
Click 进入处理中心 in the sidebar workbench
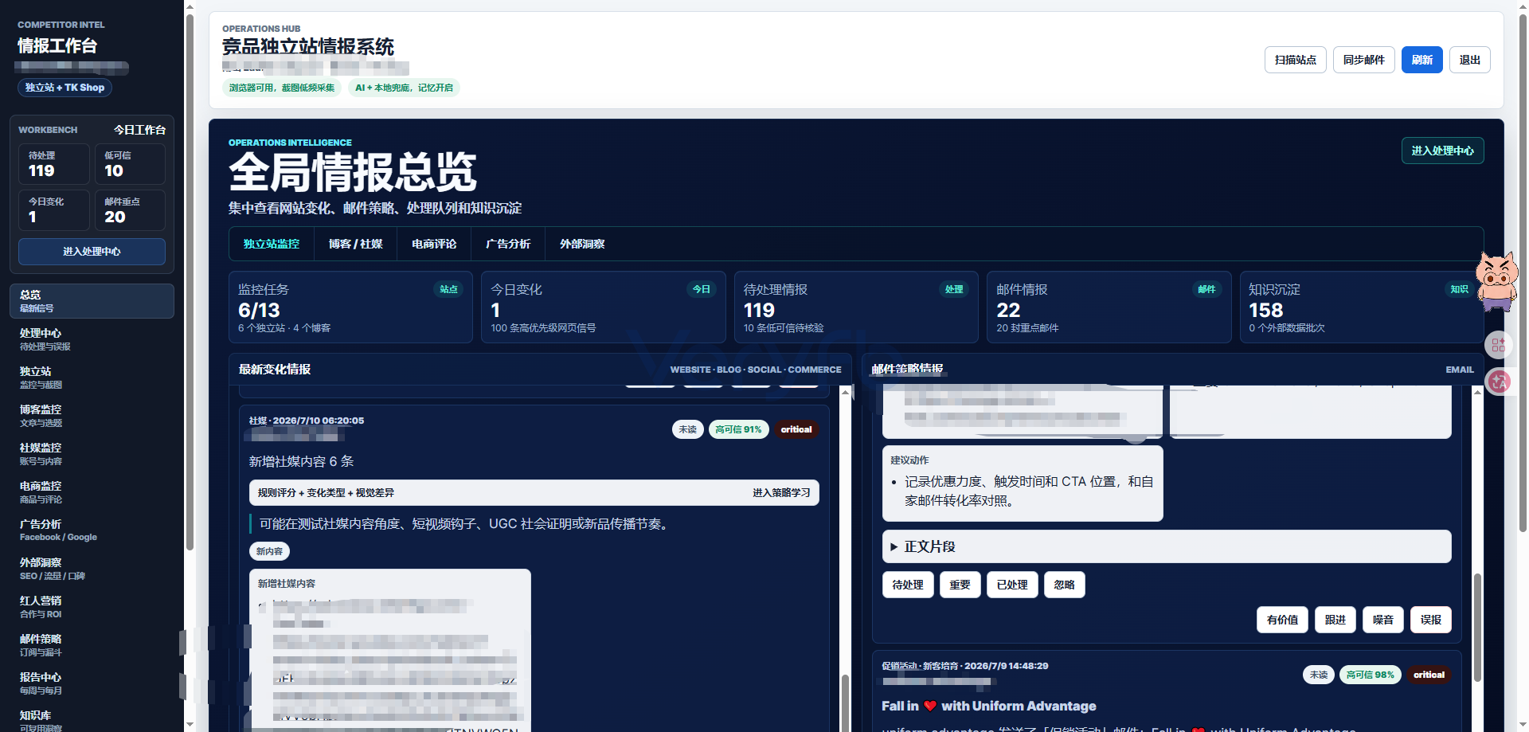click(92, 252)
